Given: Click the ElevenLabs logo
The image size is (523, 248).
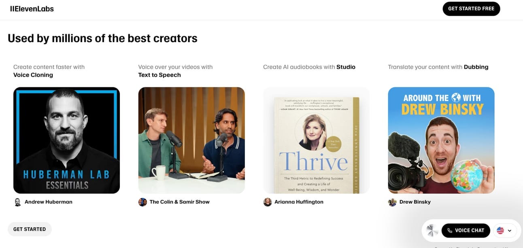Looking at the screenshot, I should click(x=32, y=8).
